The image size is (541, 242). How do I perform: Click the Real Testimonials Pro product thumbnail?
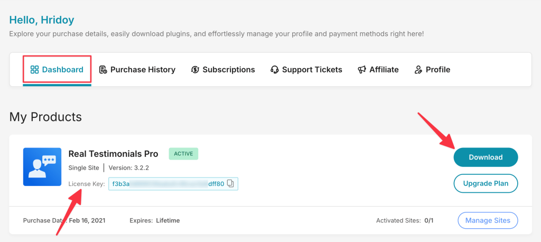click(x=42, y=167)
